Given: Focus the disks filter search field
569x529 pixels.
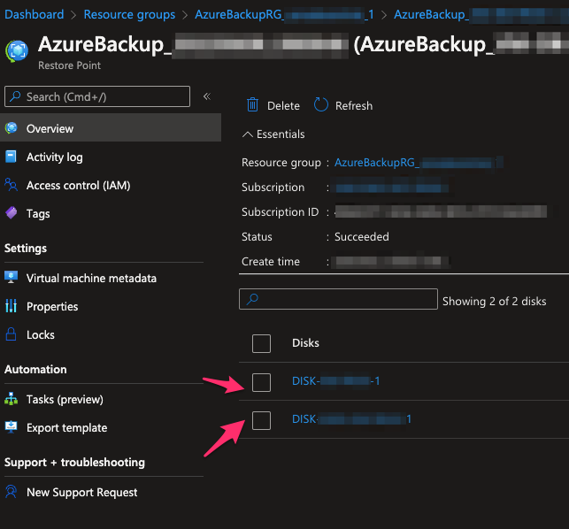Looking at the screenshot, I should [338, 299].
